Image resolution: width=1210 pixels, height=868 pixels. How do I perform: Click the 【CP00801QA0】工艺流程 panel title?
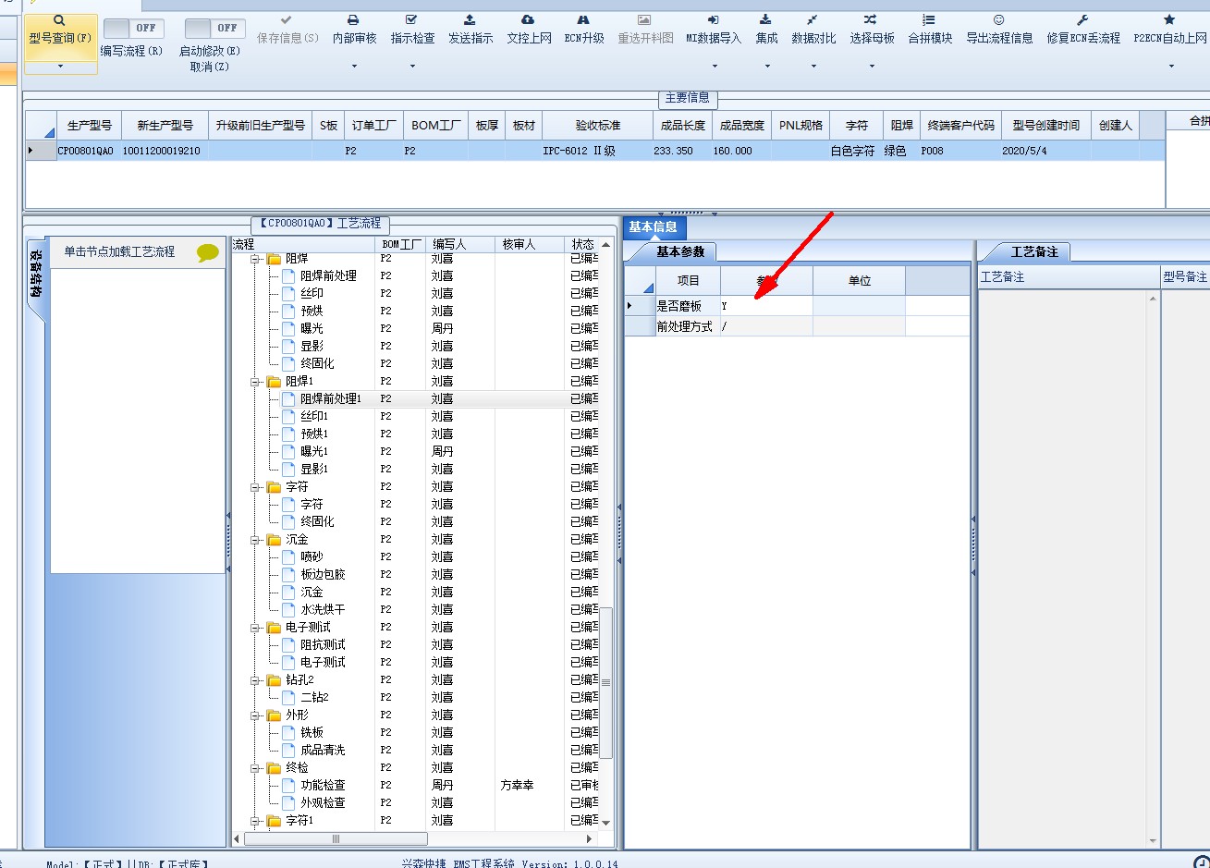320,224
